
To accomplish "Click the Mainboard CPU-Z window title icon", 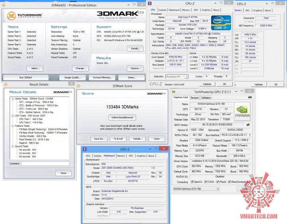I will click(85, 149).
